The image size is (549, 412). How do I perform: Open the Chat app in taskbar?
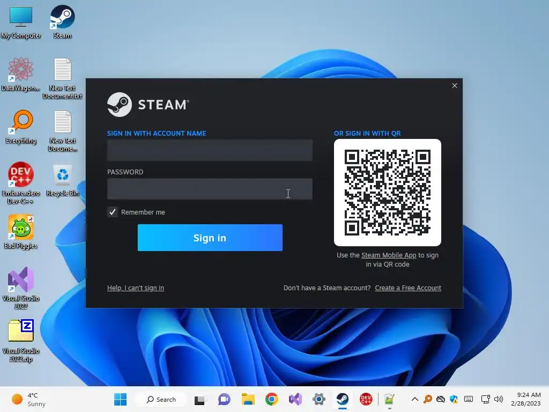point(224,399)
